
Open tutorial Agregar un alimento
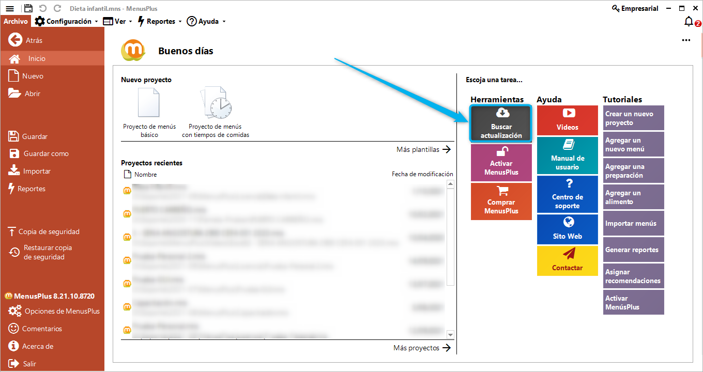tap(633, 197)
